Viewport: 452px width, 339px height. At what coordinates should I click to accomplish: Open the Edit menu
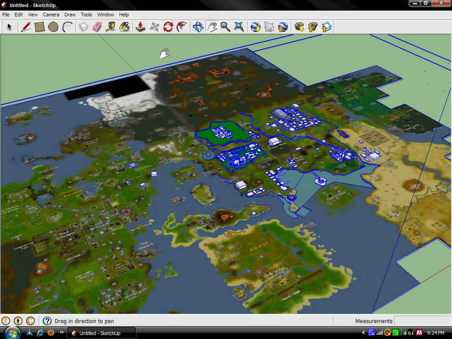click(x=19, y=15)
